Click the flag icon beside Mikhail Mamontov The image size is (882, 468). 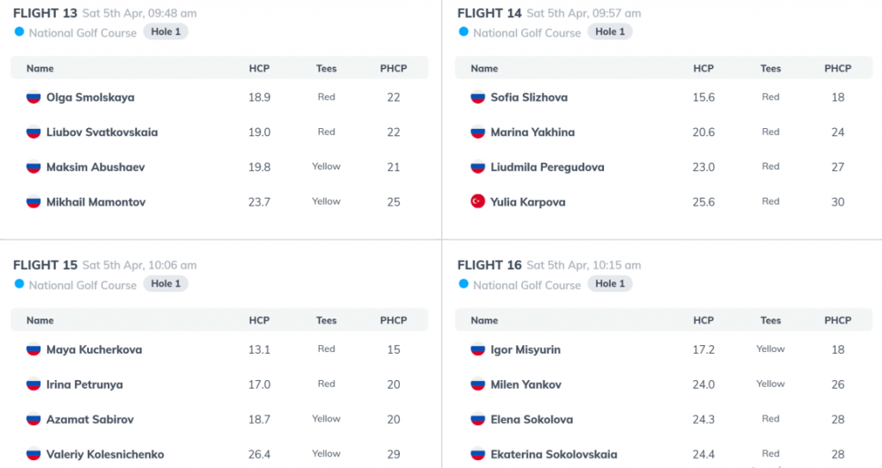(34, 201)
